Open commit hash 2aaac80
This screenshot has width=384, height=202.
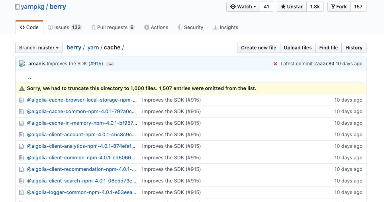tap(324, 64)
